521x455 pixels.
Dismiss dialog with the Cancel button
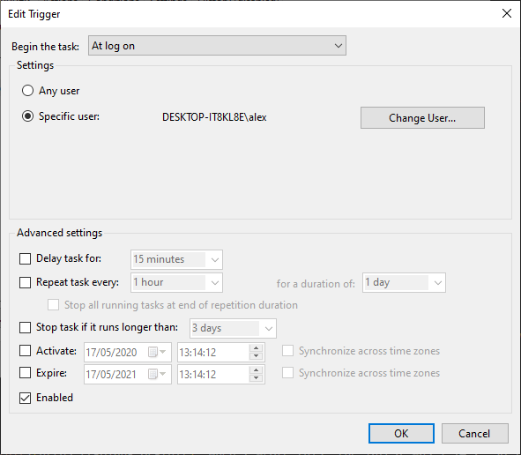[475, 434]
